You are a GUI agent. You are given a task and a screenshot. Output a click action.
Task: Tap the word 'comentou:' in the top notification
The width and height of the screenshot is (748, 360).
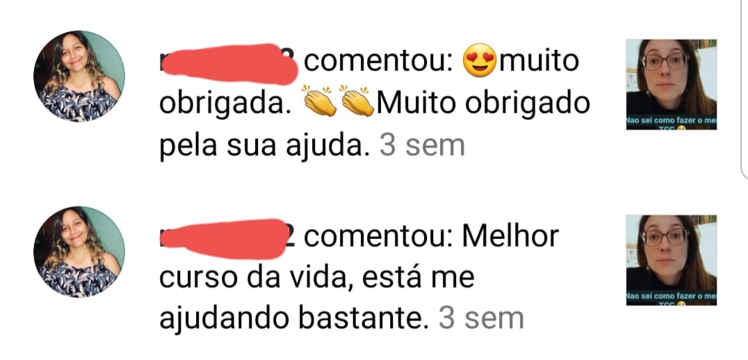point(378,62)
